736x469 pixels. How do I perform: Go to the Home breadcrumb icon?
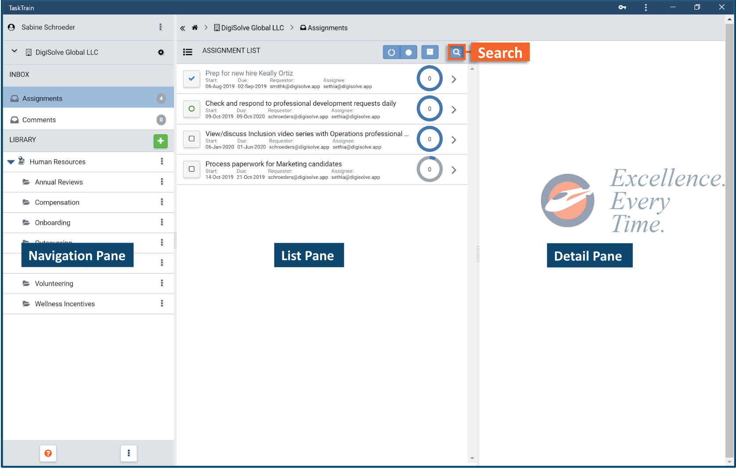tap(195, 28)
